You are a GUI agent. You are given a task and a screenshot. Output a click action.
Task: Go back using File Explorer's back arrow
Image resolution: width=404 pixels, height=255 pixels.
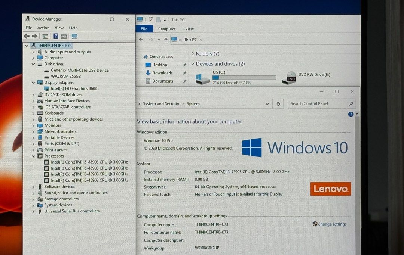click(x=141, y=40)
